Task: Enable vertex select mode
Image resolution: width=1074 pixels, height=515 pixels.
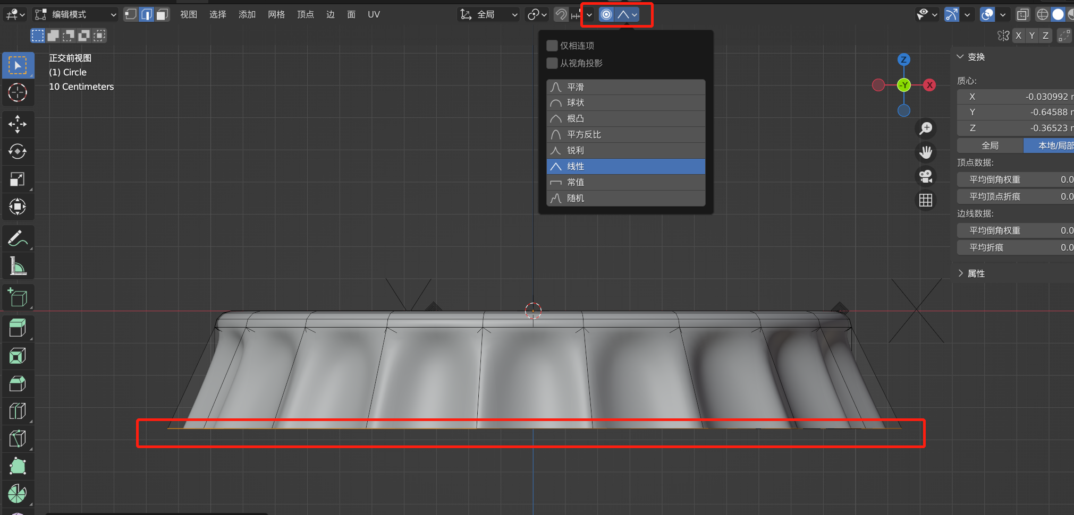Action: click(x=131, y=14)
